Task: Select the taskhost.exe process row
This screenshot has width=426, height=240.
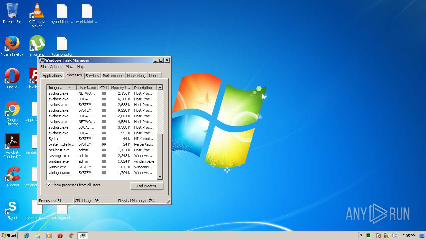Action: (x=102, y=150)
